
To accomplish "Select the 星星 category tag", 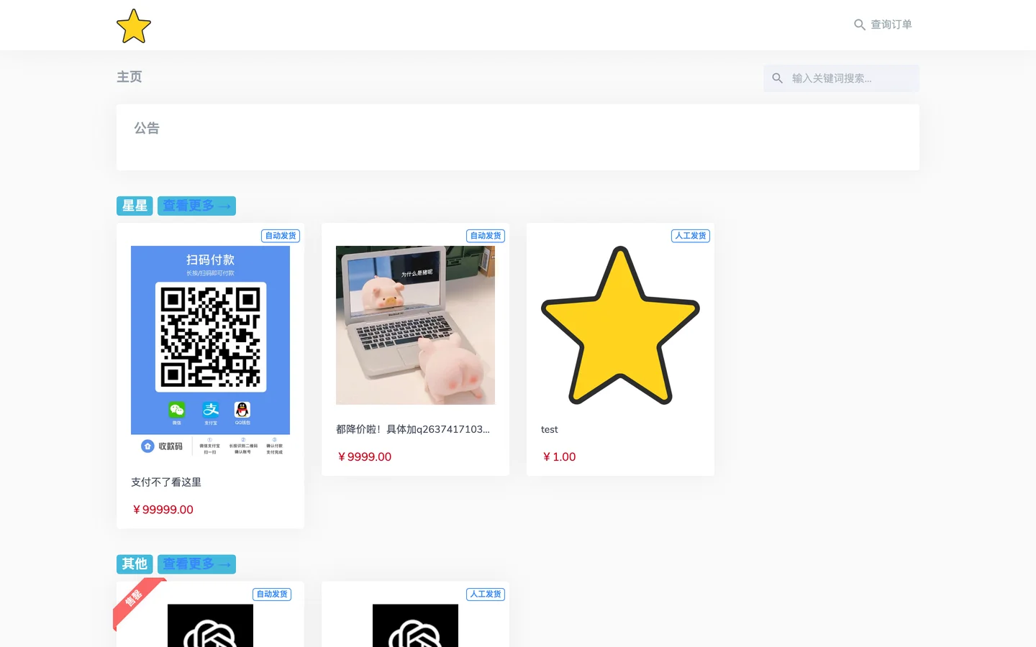I will 135,206.
